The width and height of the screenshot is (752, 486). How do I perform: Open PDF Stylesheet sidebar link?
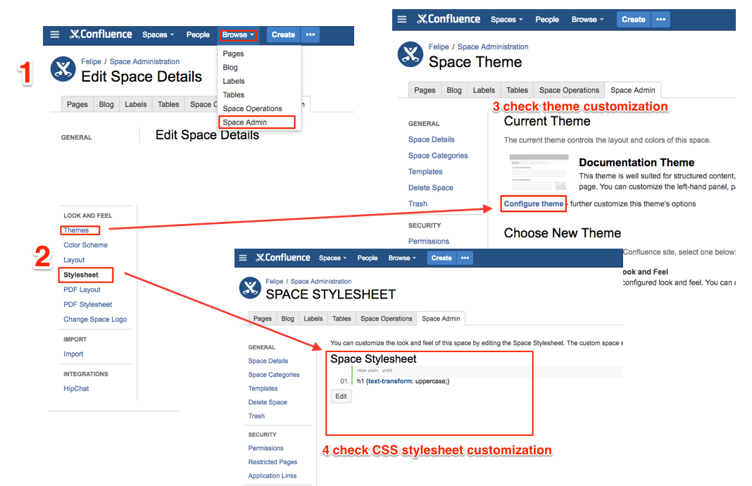pos(88,305)
